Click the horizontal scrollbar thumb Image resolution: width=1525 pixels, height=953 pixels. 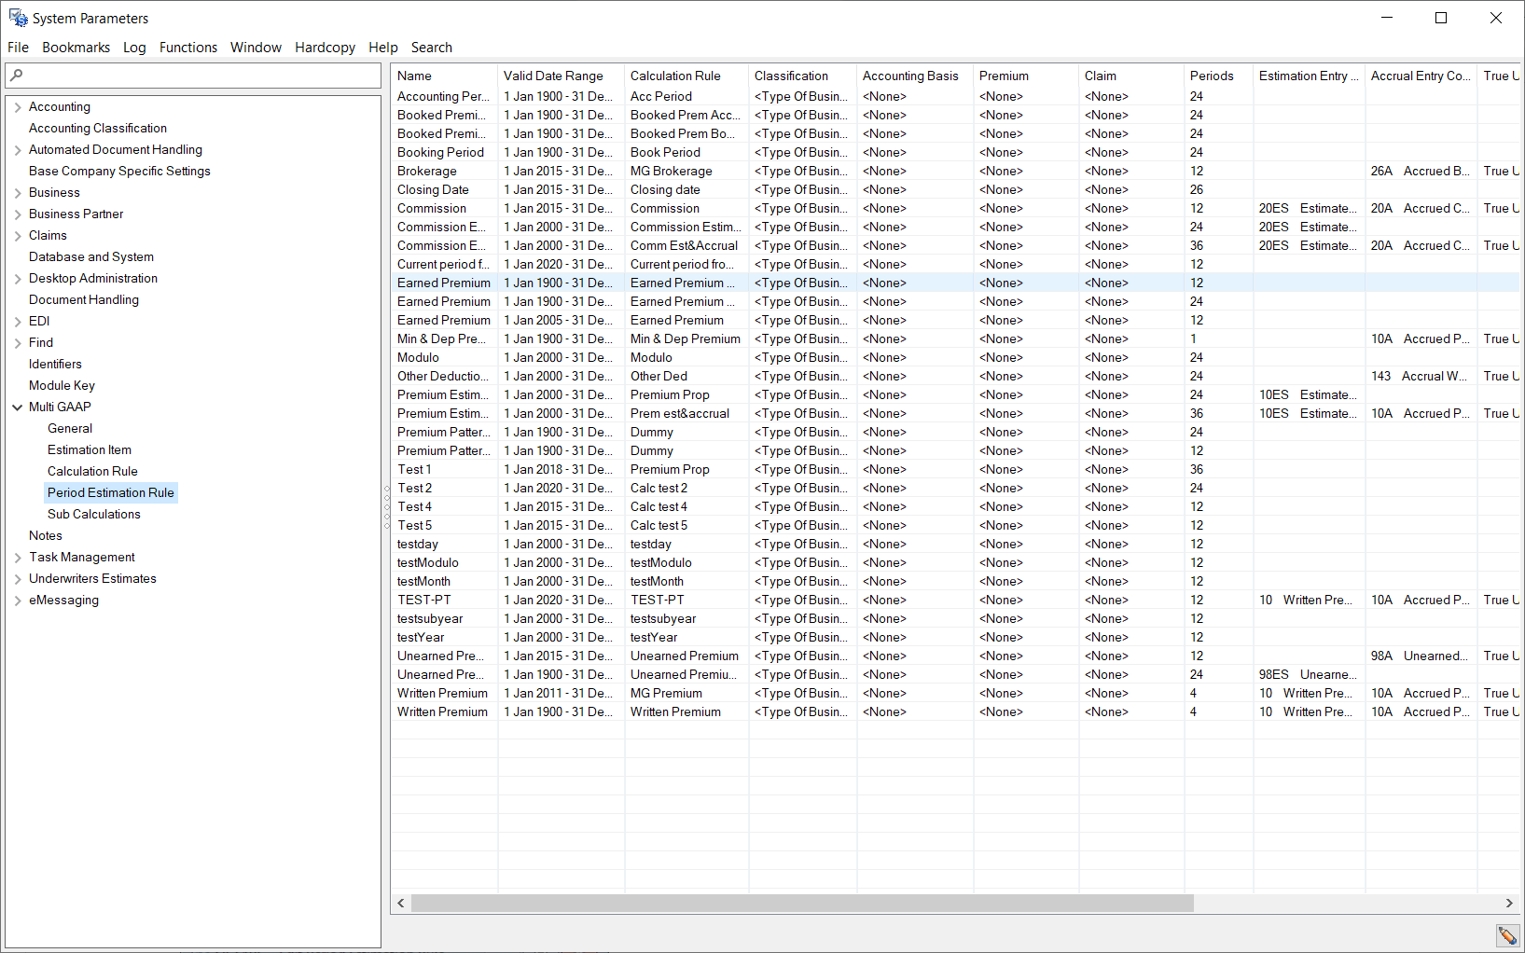pos(802,903)
